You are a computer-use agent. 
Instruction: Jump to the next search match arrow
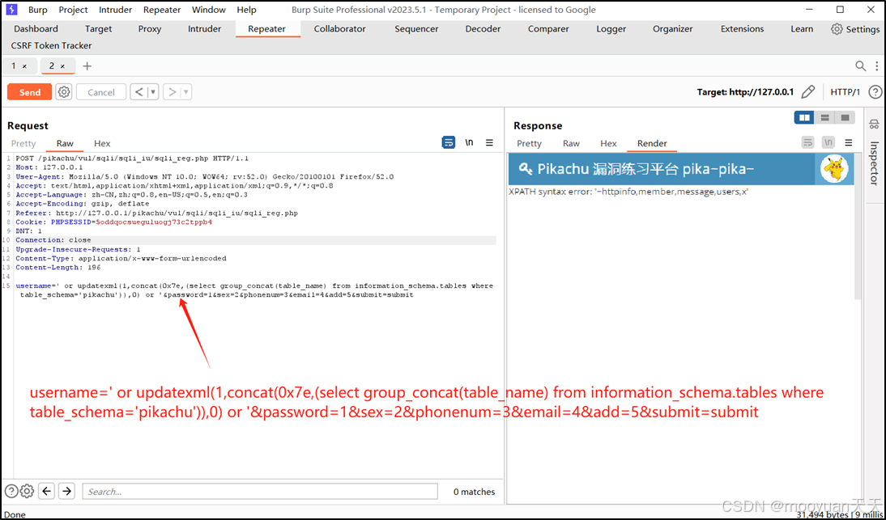66,491
